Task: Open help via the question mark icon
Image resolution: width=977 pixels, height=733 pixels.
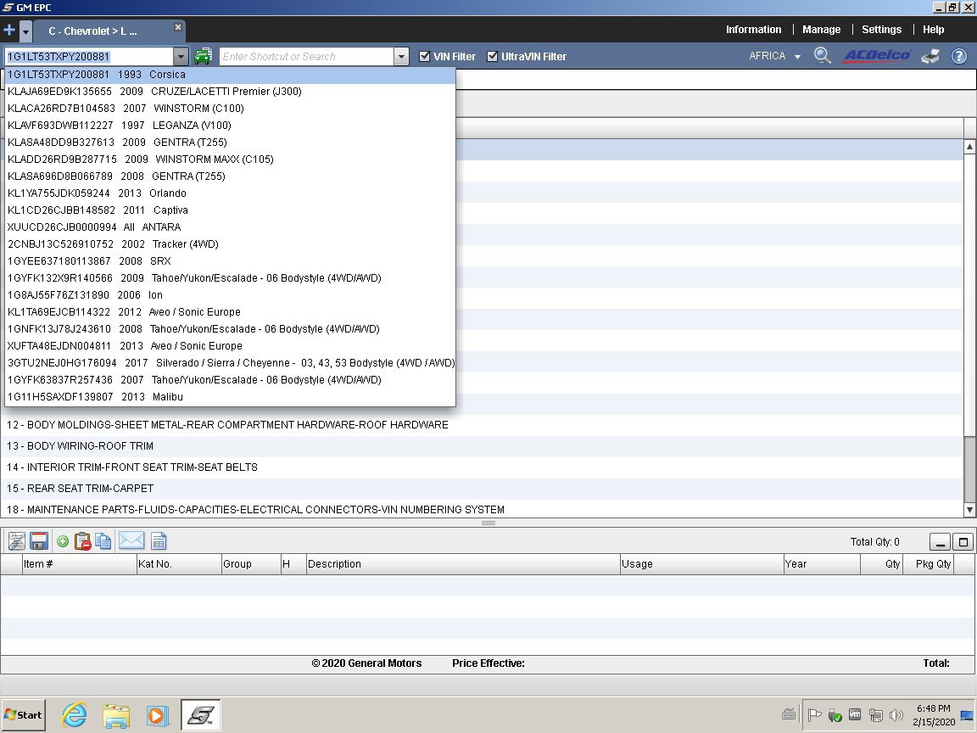Action: click(958, 56)
